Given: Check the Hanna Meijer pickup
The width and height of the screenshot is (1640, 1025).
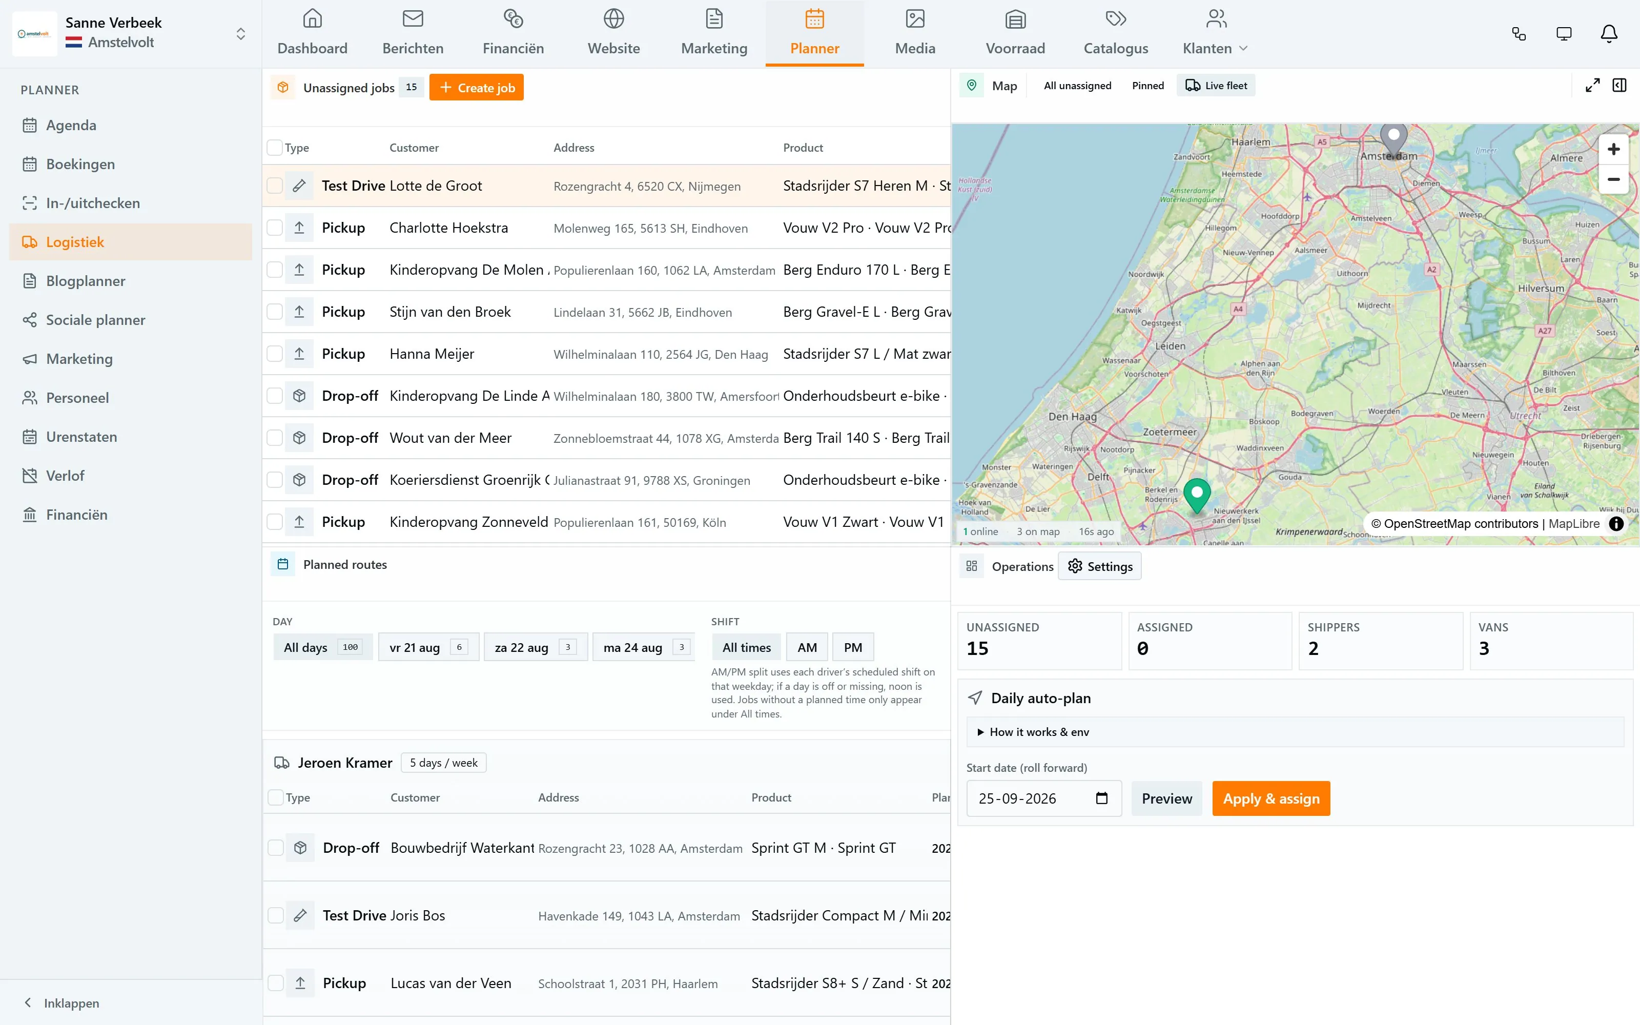Looking at the screenshot, I should (275, 354).
